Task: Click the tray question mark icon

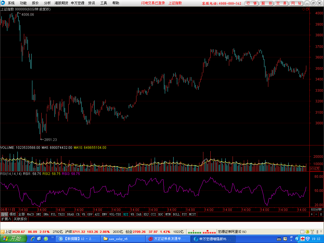Action: click(285, 239)
